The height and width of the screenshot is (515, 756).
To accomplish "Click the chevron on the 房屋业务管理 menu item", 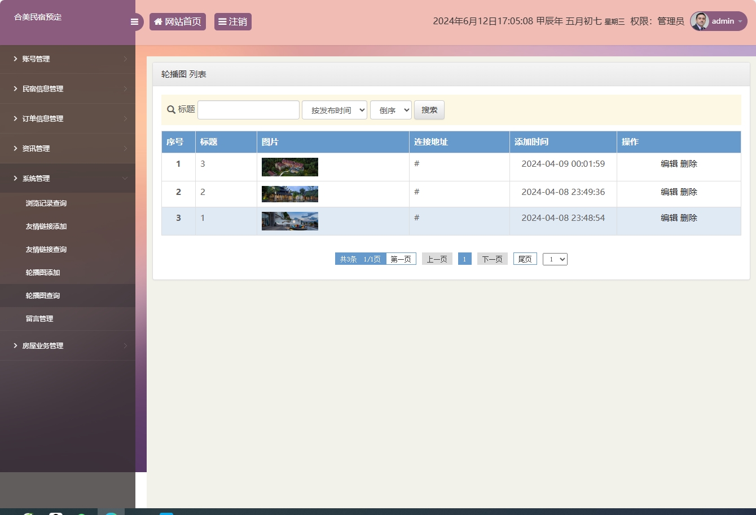I will tap(126, 345).
